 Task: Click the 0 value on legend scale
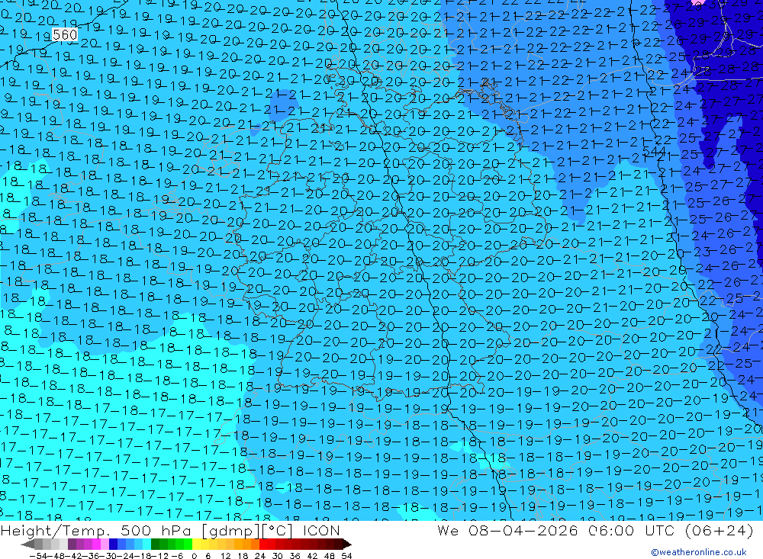[194, 556]
